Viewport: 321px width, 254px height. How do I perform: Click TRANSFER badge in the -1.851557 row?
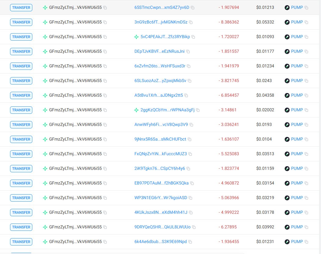(x=21, y=52)
